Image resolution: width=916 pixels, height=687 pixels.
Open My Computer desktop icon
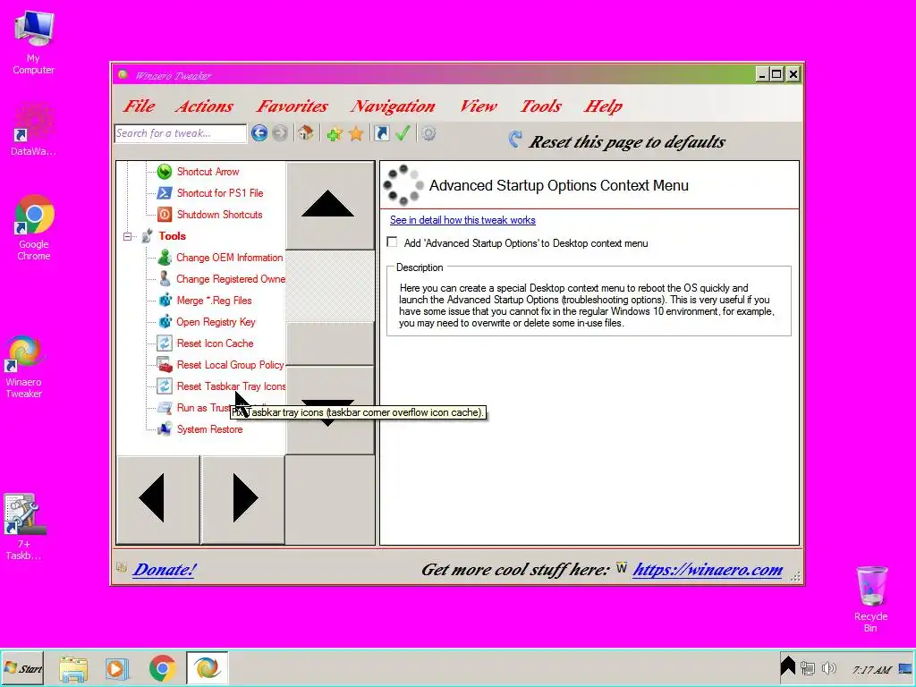point(34,42)
